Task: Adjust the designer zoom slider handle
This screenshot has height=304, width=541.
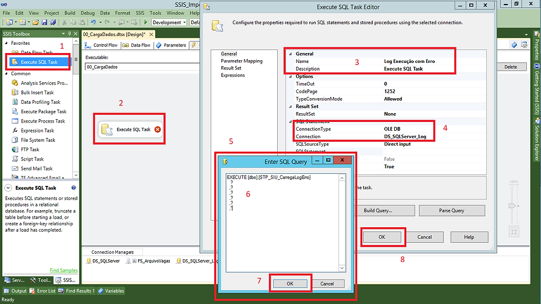Action: [512, 206]
